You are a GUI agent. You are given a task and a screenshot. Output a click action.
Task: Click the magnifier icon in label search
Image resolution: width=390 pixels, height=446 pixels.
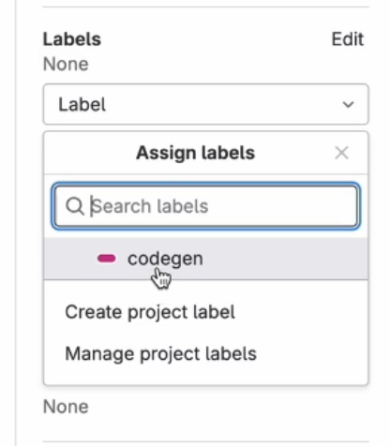(74, 206)
